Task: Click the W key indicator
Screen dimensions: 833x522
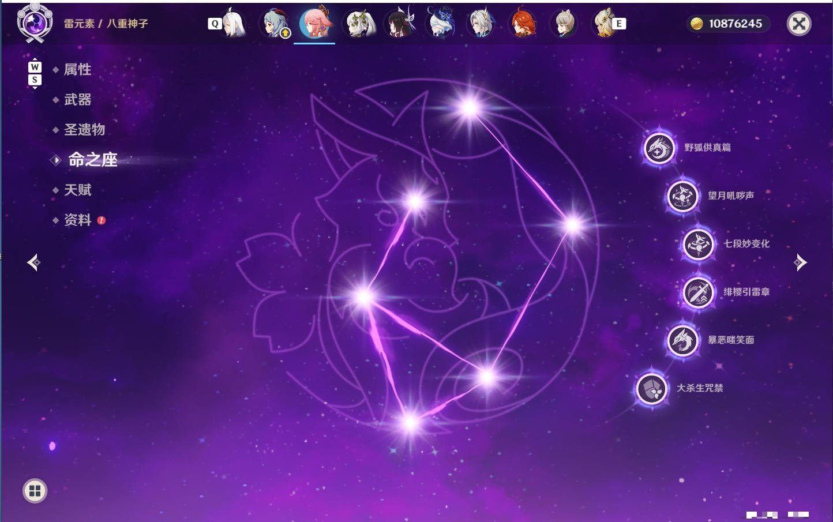Action: tap(35, 67)
